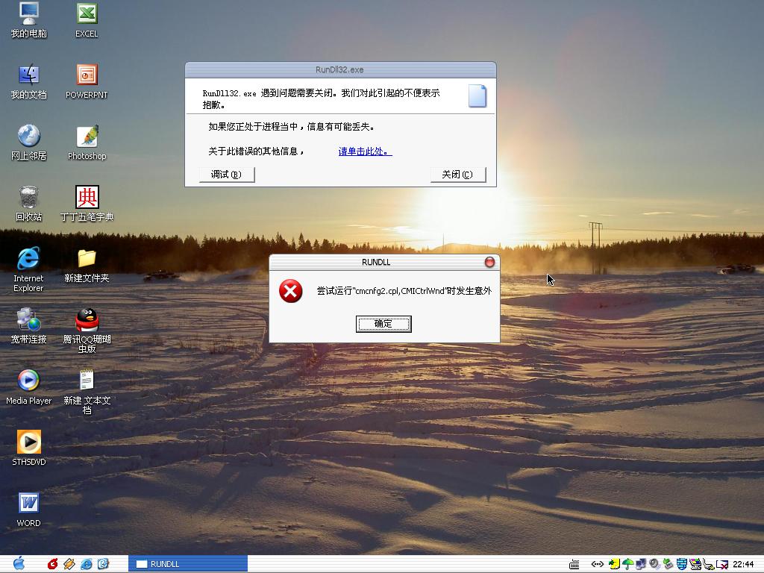Click the show desktop quick launch icon
Image resolution: width=764 pixels, height=573 pixels.
[x=103, y=564]
